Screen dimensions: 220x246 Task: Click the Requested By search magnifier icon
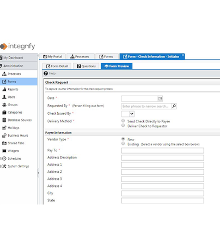[174, 106]
